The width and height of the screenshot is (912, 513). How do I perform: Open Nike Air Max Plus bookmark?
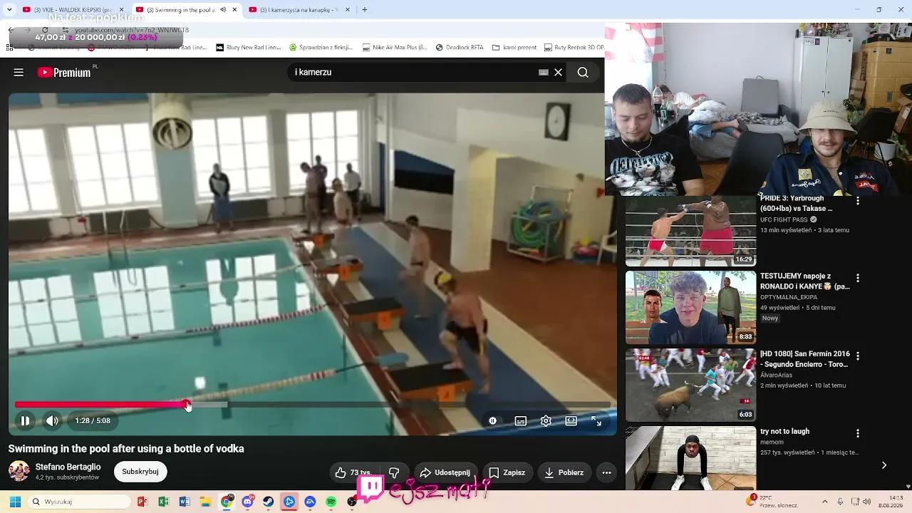click(x=395, y=48)
